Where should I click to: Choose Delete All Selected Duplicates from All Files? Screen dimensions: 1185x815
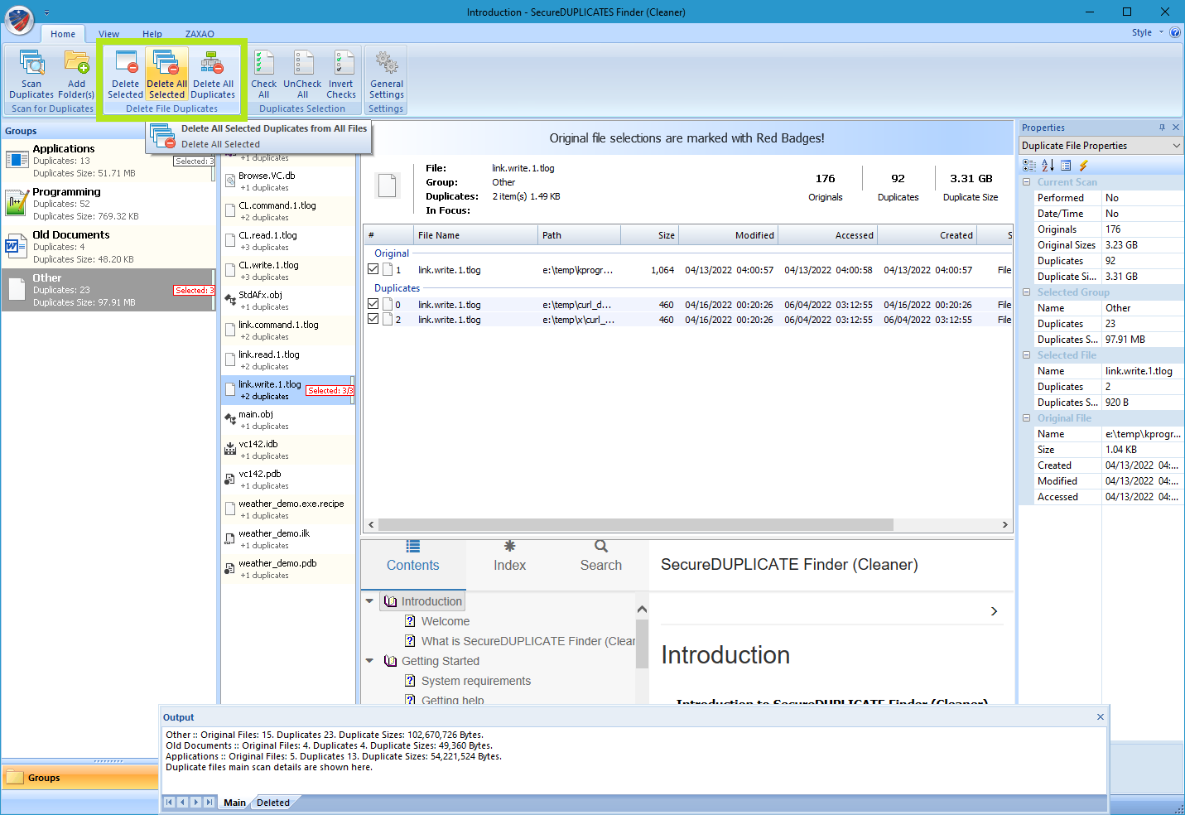(258, 136)
